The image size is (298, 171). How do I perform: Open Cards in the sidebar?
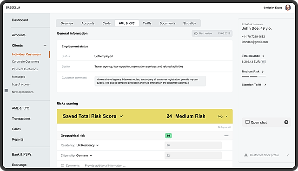coord(16,129)
